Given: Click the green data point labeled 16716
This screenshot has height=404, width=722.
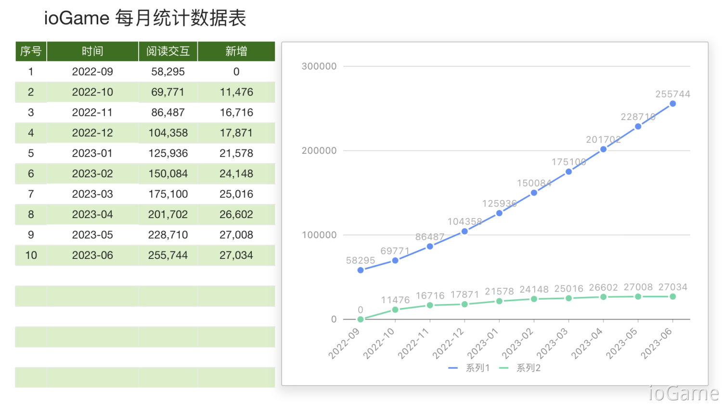Looking at the screenshot, I should (430, 306).
